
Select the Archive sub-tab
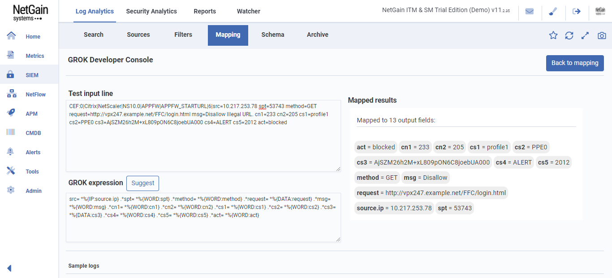318,35
